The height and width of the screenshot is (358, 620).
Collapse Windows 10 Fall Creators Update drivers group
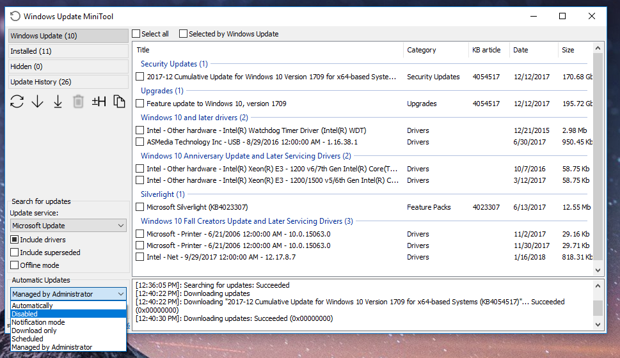247,221
